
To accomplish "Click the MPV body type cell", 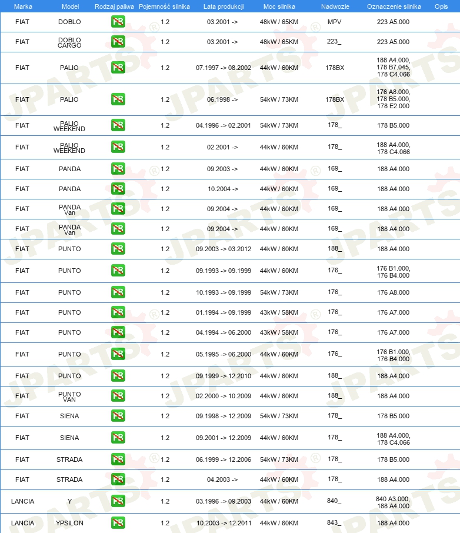I will coord(334,22).
